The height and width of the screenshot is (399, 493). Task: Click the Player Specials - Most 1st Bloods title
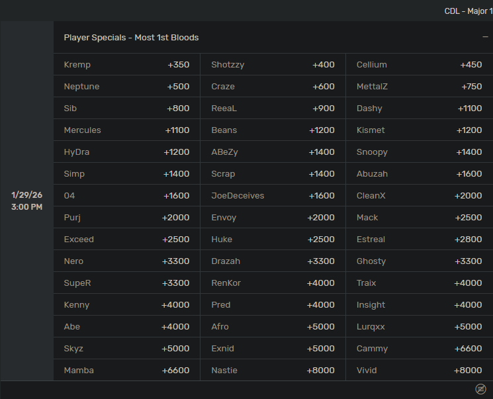tap(131, 38)
